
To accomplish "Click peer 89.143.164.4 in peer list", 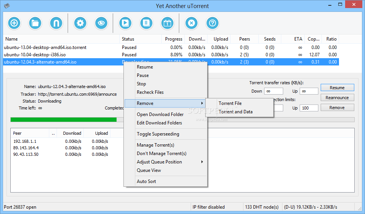I will pos(26,148).
